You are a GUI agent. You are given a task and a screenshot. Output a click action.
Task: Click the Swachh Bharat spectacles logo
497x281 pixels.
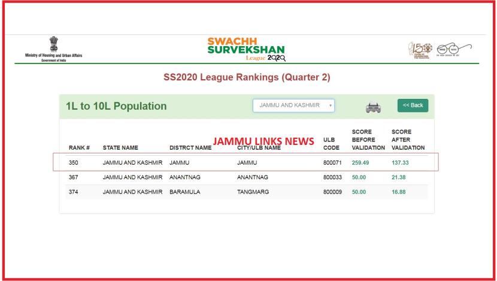pos(454,50)
